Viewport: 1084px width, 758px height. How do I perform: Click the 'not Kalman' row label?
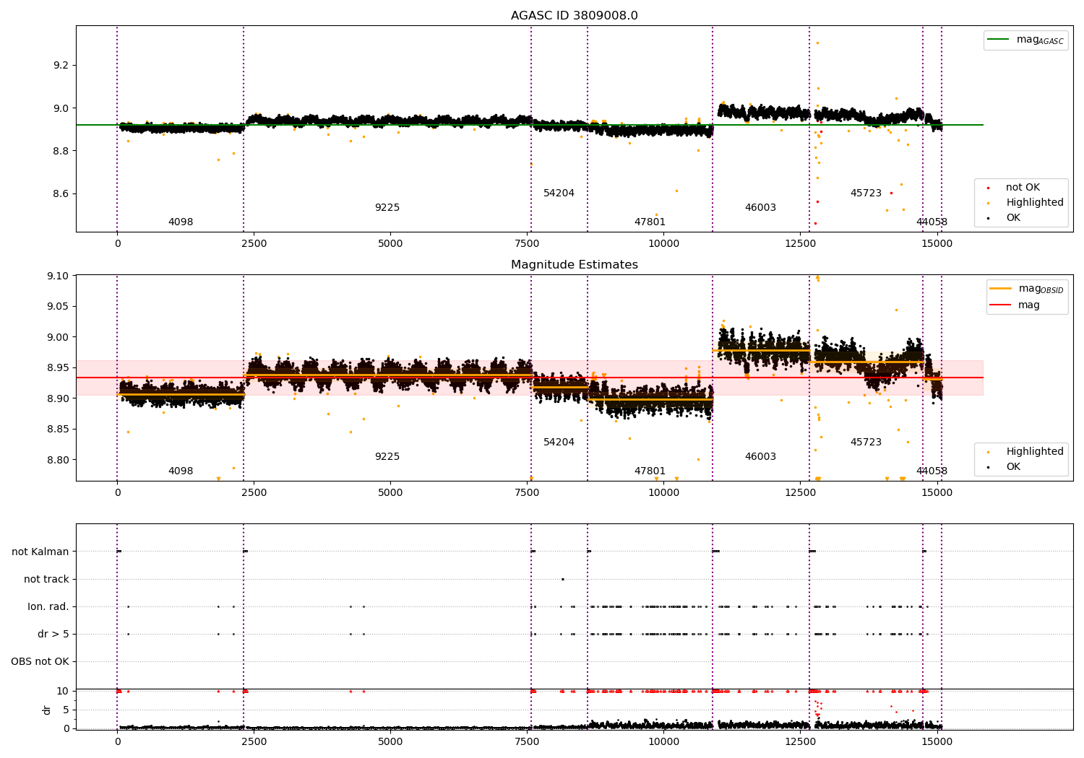40,552
